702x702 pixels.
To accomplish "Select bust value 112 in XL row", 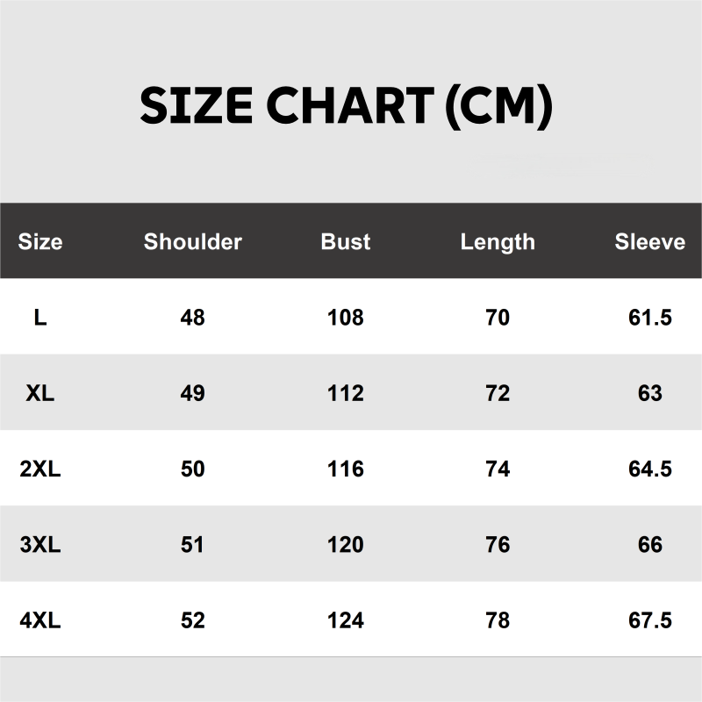I will [346, 393].
